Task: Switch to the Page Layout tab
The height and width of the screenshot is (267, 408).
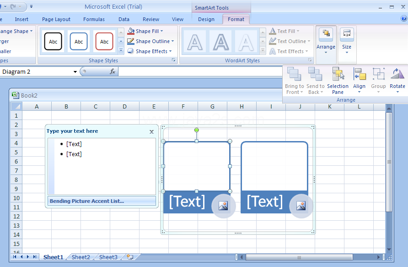Action: (56, 19)
